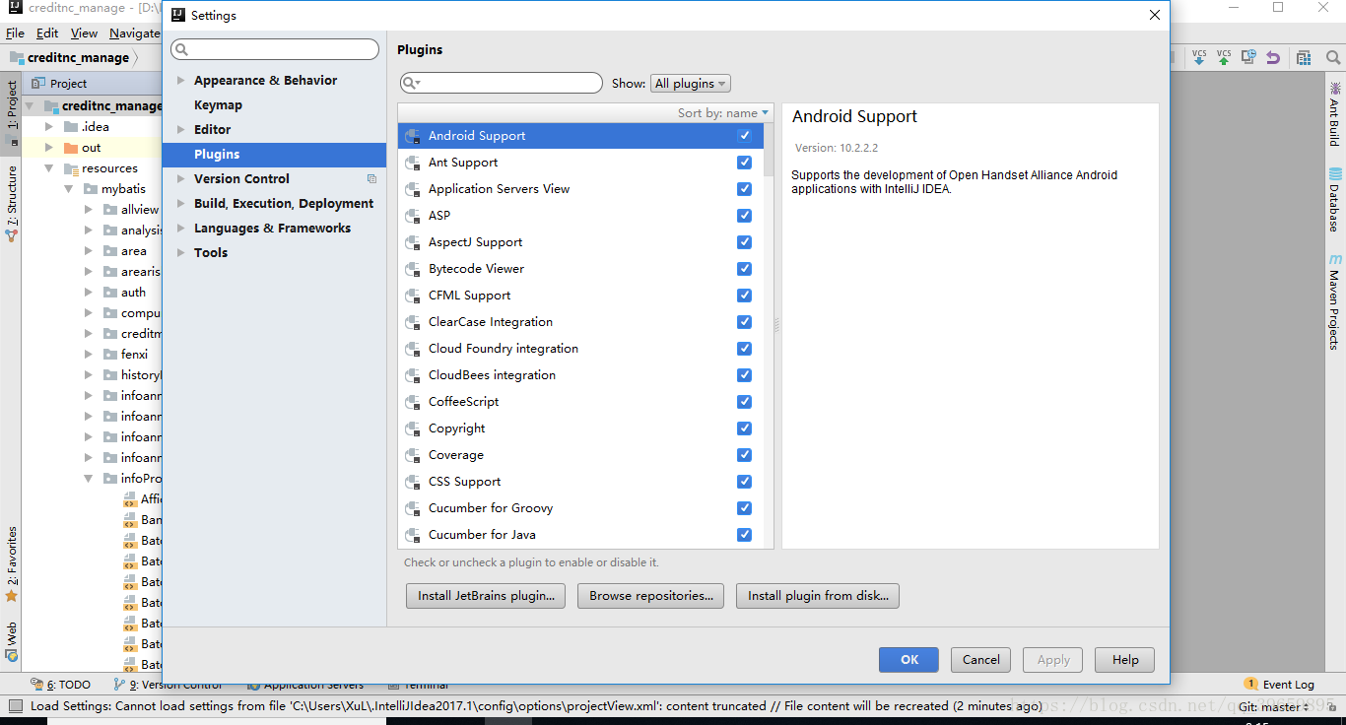The height and width of the screenshot is (725, 1346).
Task: Click Install JetBrains plugin... button
Action: click(486, 596)
